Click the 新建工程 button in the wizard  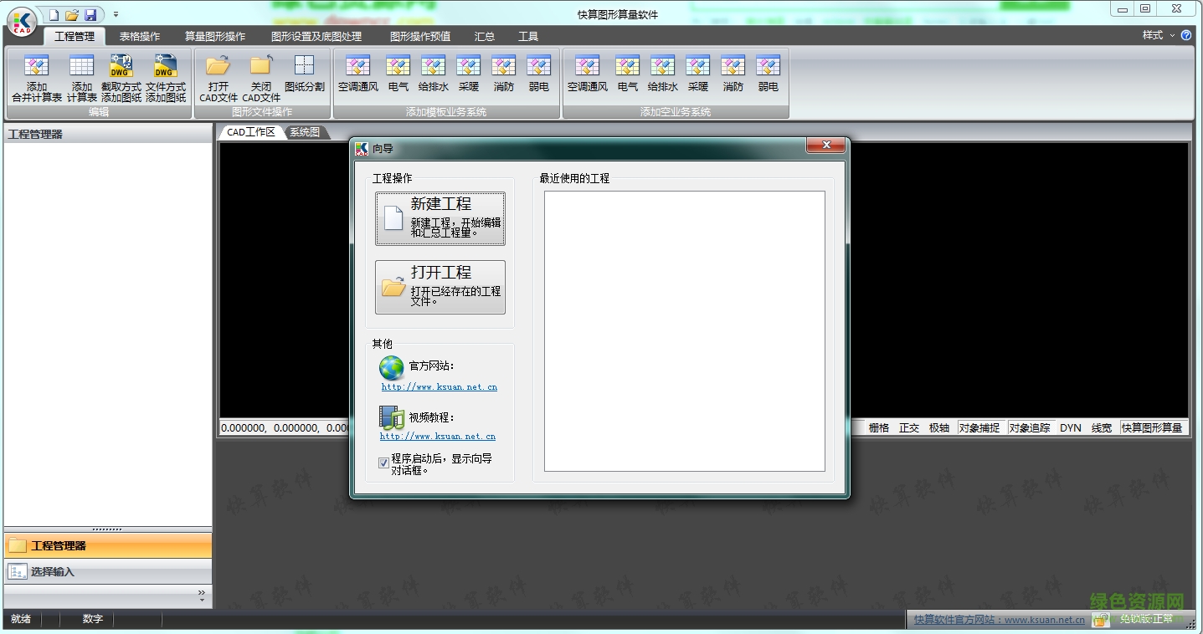440,218
